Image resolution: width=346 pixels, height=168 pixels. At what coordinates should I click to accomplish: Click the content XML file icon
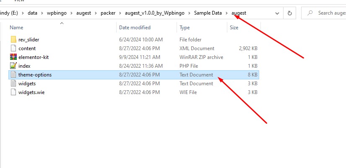click(13, 48)
